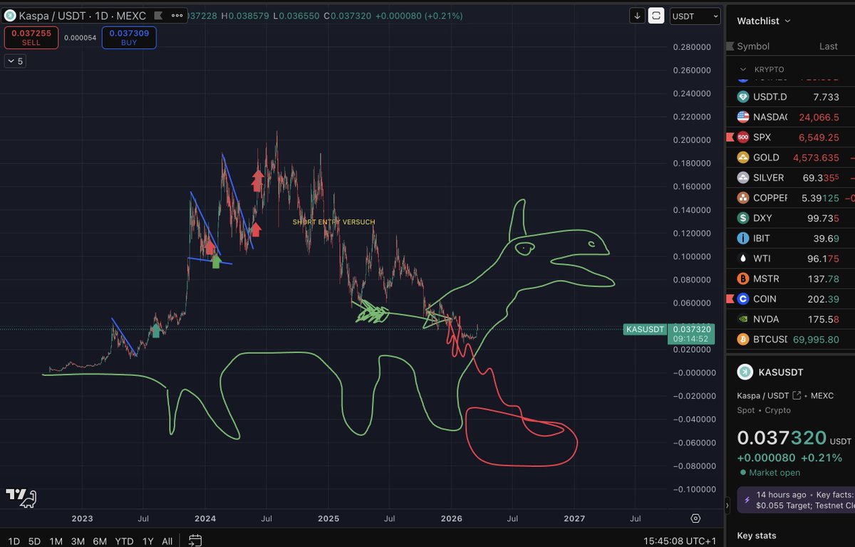
Task: Set range to 1D
Action: click(x=14, y=541)
